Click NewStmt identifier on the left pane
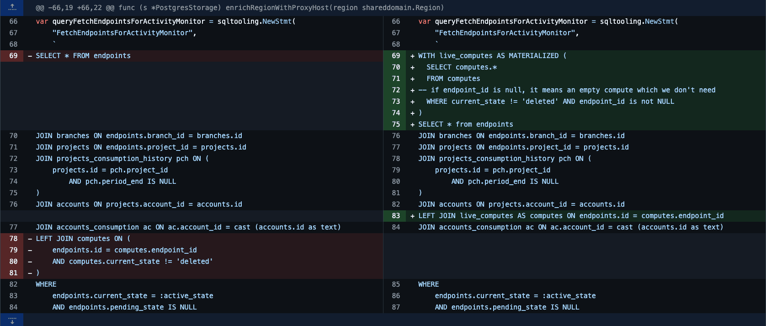The height and width of the screenshot is (326, 766). 277,21
